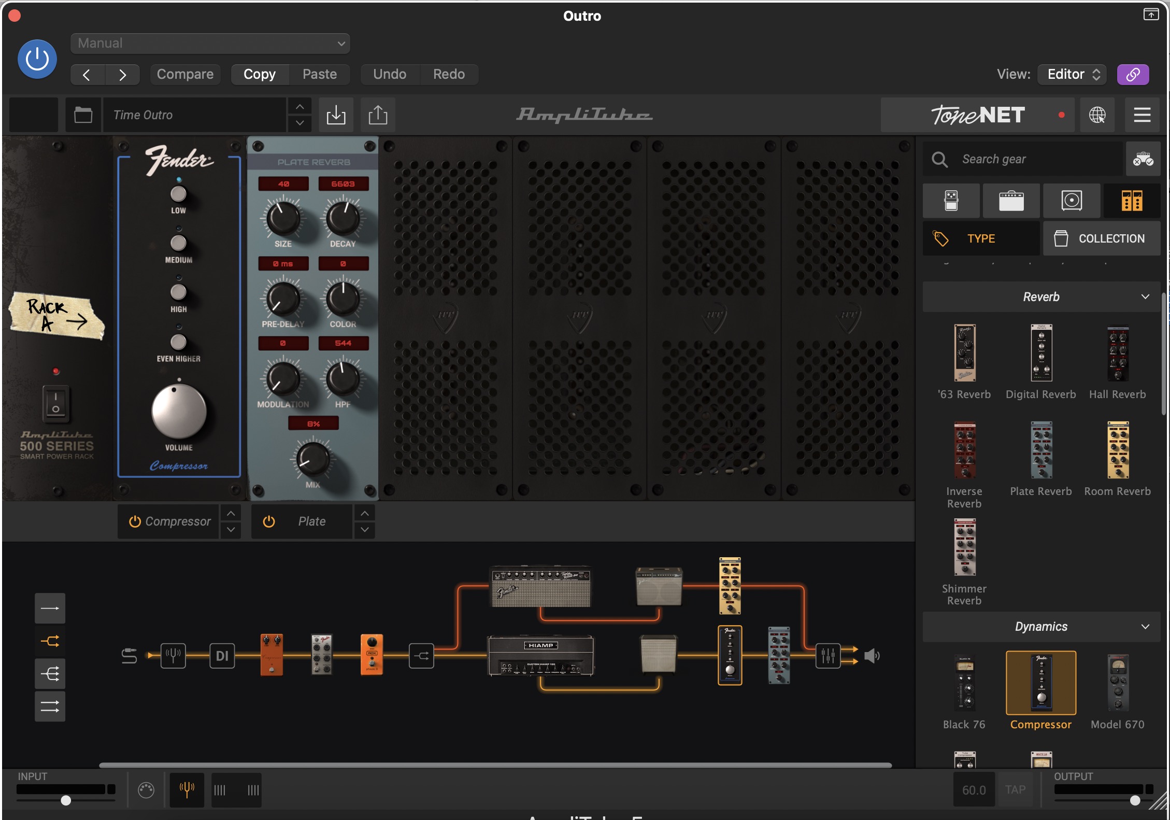Open the custom shop gear icon

pos(1143,159)
